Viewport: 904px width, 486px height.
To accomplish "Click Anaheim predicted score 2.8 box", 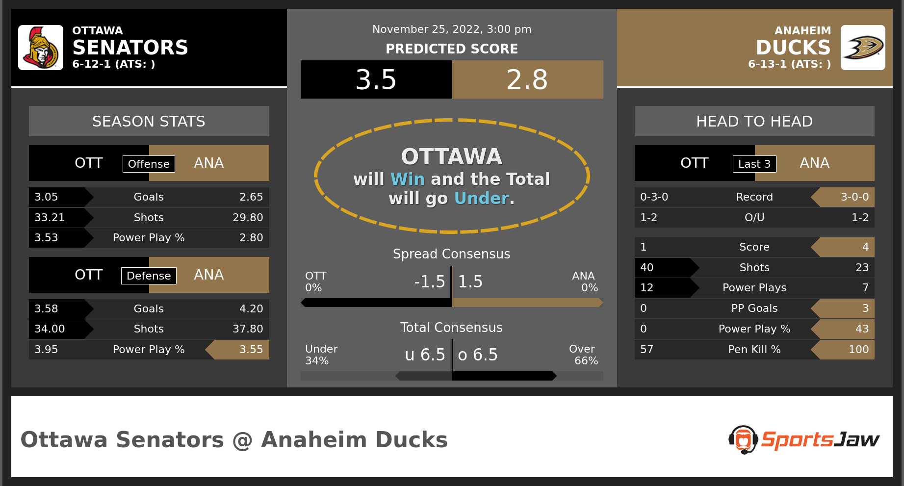I will [x=527, y=79].
